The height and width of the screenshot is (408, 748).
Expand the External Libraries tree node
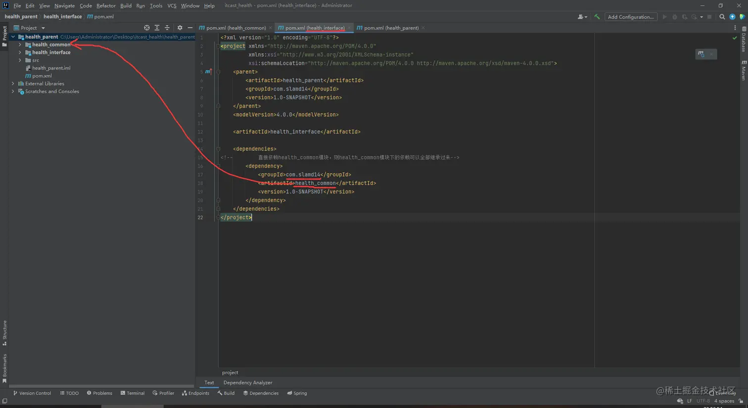[x=13, y=84]
